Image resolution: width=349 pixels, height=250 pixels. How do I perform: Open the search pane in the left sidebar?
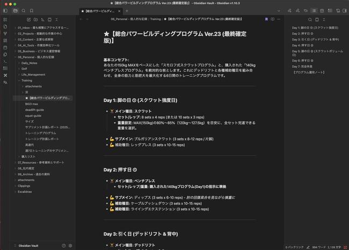(x=24, y=11)
